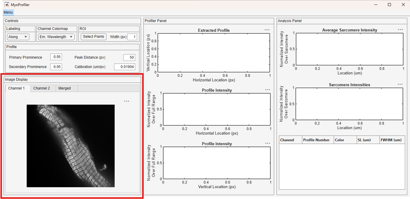Click the Secondary Prominence input field
410x199 pixels.
click(56, 67)
